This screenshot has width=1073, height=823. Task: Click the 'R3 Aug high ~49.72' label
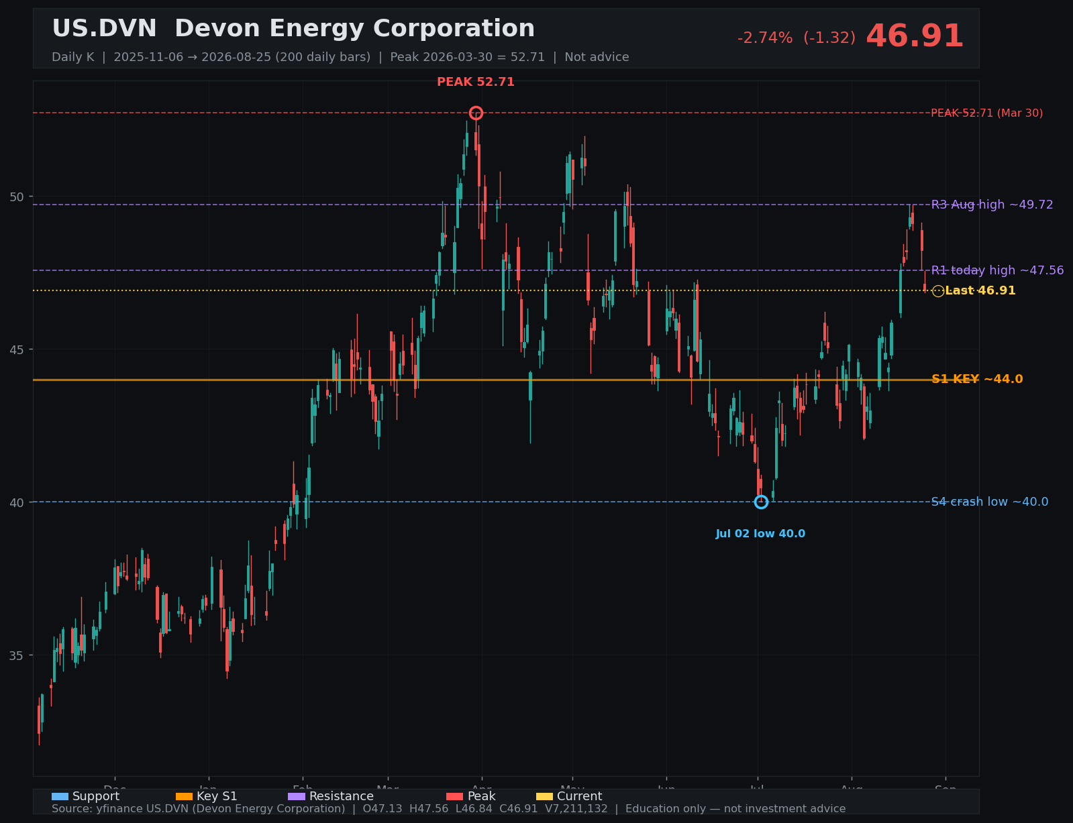click(x=992, y=205)
